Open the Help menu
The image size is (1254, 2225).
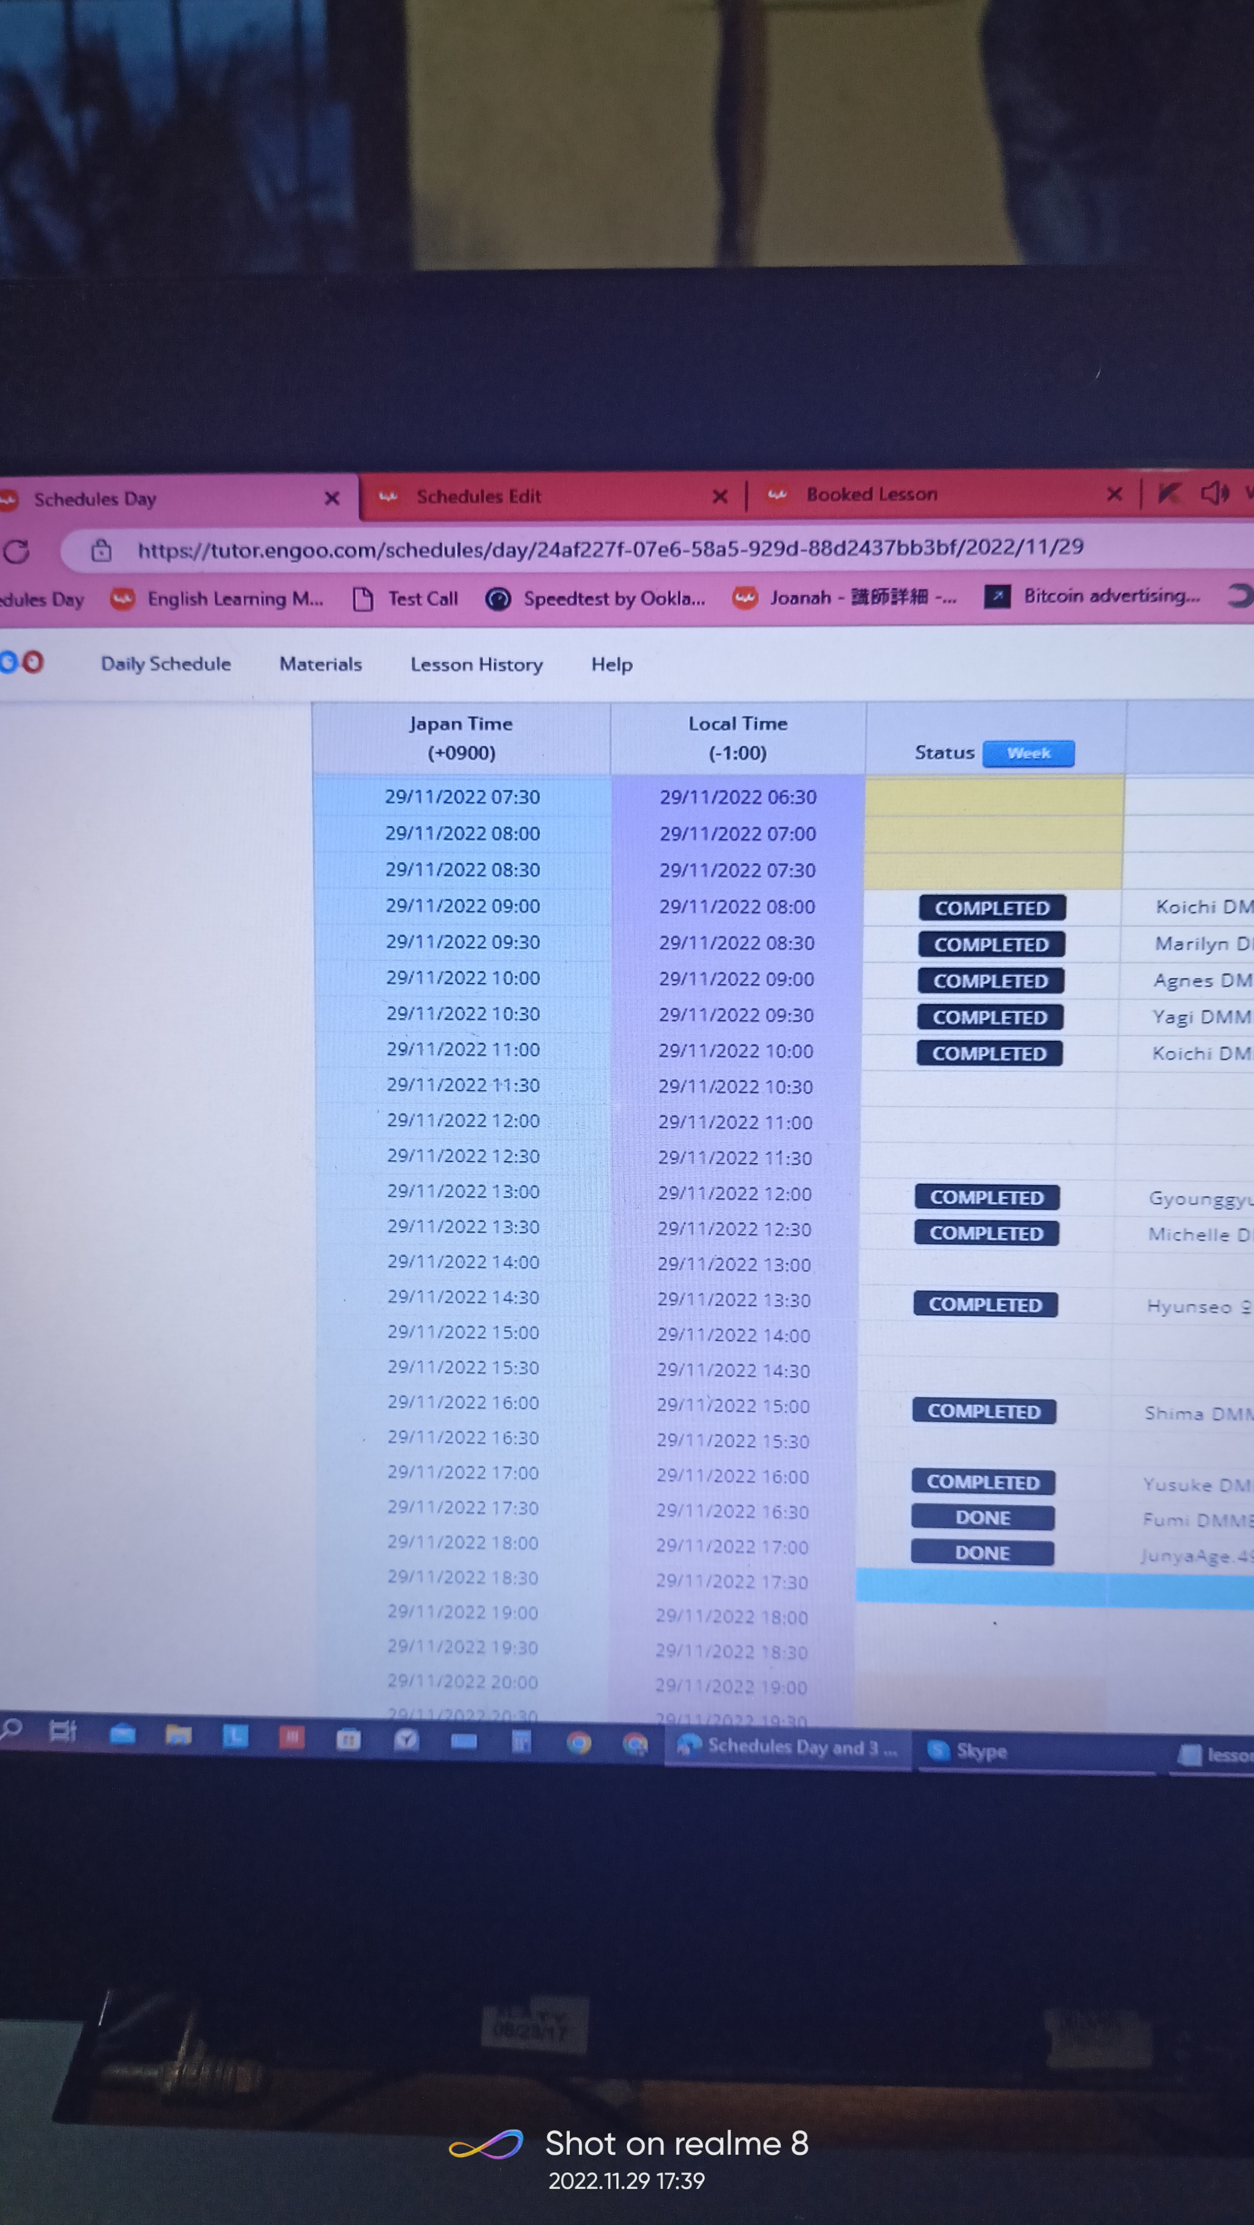pos(612,664)
